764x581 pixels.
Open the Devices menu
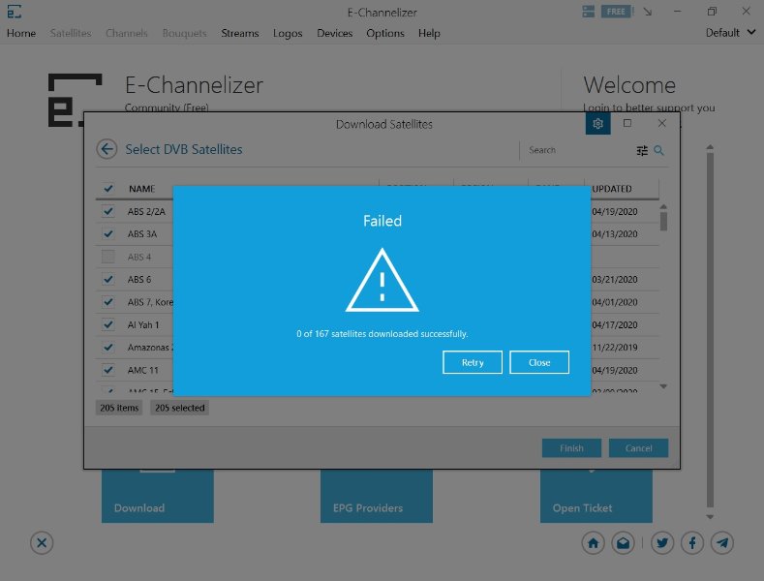pyautogui.click(x=334, y=33)
